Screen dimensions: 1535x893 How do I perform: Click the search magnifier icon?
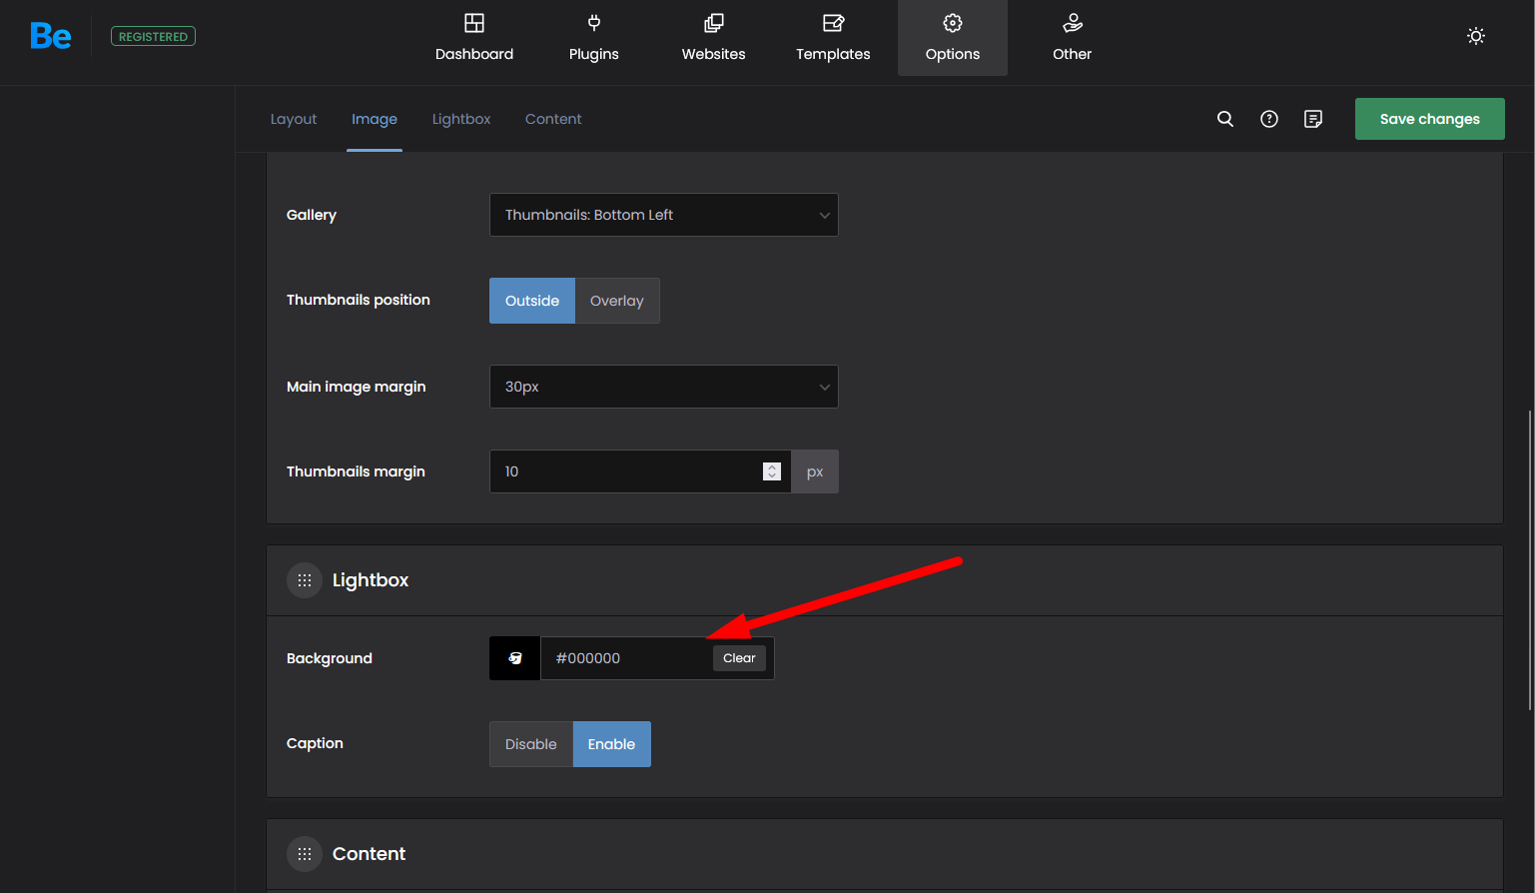(x=1225, y=119)
